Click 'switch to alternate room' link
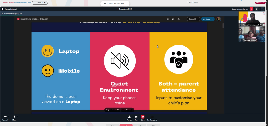This screenshot has height=126, width=268. coord(23,3)
